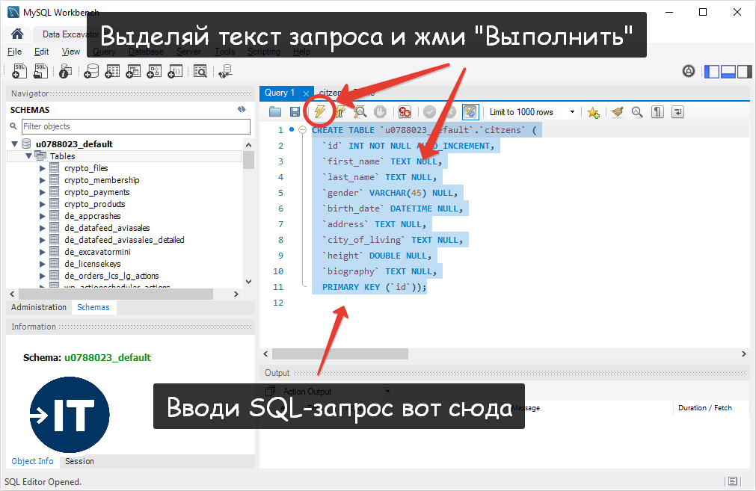Switch to the Administration tab
The image size is (756, 491).
pyautogui.click(x=38, y=307)
